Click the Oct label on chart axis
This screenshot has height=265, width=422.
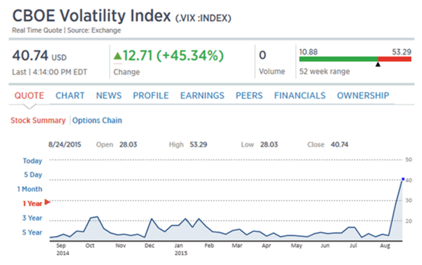pyautogui.click(x=90, y=246)
